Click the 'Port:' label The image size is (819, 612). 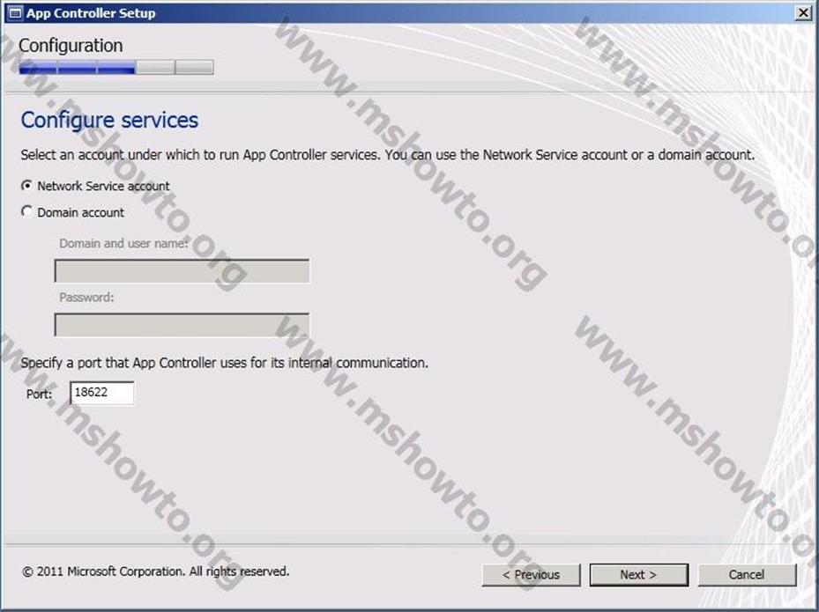click(39, 394)
